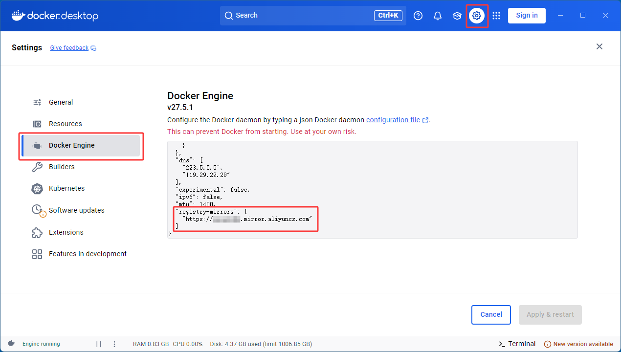Open the Give feedback link

(69, 48)
